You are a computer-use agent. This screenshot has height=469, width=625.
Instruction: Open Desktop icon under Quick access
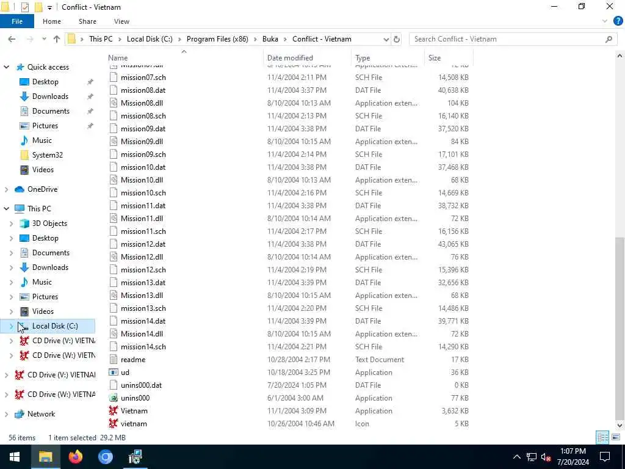point(24,82)
